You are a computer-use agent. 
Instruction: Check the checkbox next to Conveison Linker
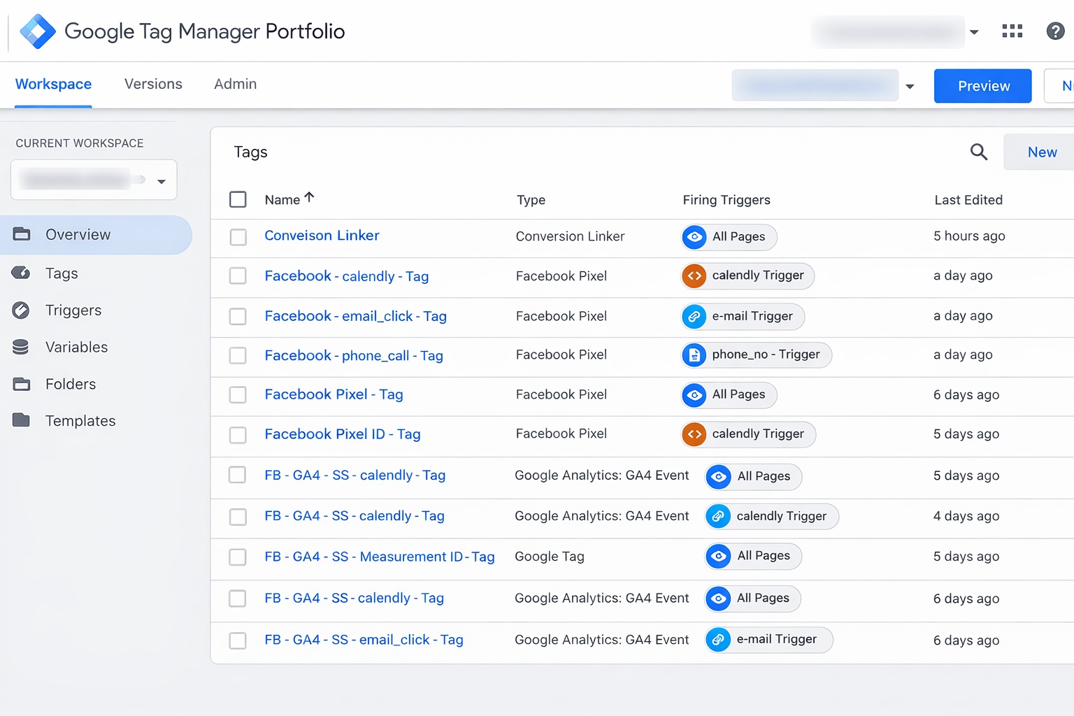click(x=238, y=237)
